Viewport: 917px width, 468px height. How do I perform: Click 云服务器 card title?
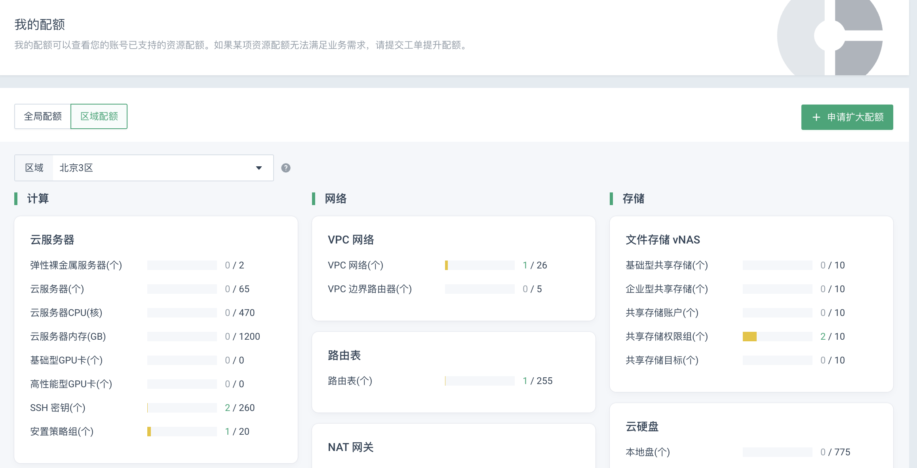(x=52, y=240)
